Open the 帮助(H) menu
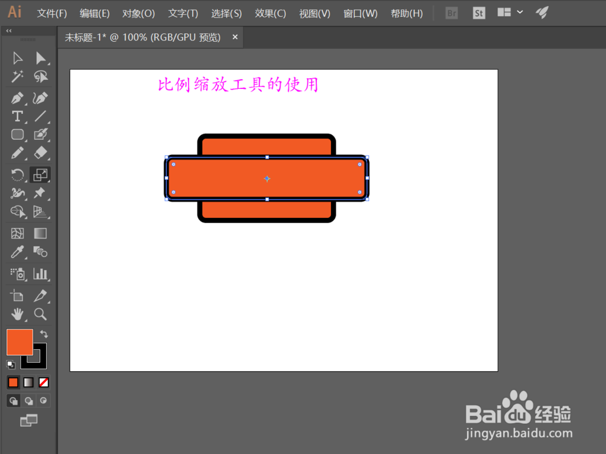 coord(407,13)
